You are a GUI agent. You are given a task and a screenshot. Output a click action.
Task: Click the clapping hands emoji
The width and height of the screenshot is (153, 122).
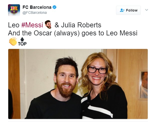12,41
